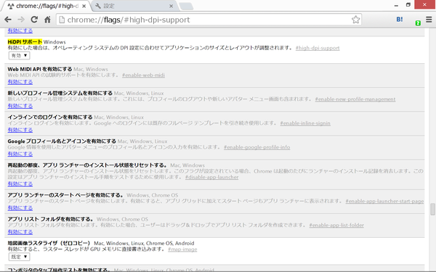Click the #enable-inline-signin anchor link
436x272 pixels.
(305, 123)
